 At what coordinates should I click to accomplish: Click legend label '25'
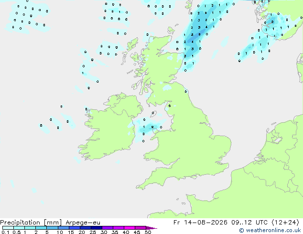pos(93,232)
